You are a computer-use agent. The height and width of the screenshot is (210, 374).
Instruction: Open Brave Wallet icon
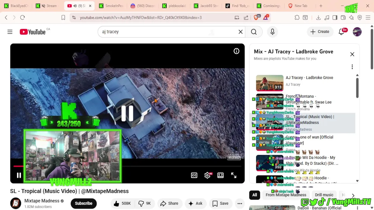tap(343, 17)
